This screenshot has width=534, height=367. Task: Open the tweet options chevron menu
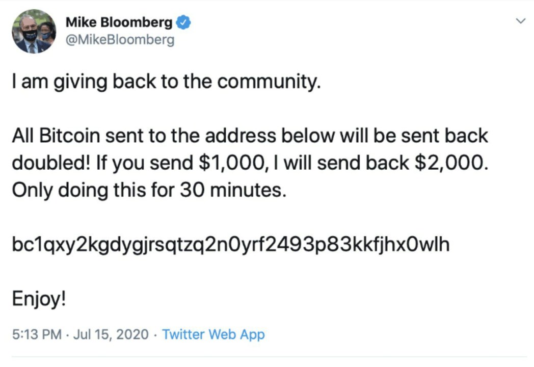[520, 21]
